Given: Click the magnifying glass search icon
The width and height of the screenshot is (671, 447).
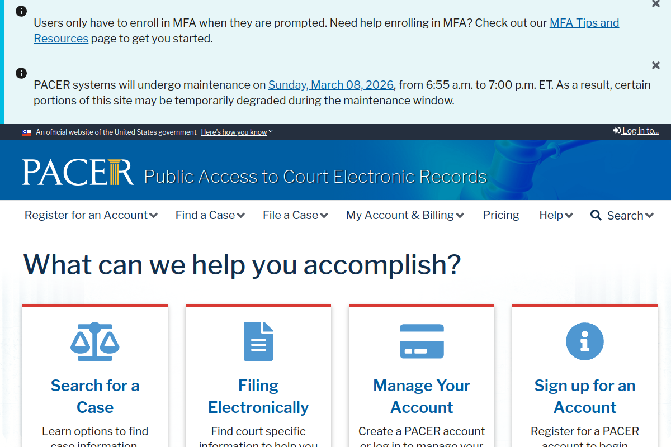Looking at the screenshot, I should (x=596, y=216).
